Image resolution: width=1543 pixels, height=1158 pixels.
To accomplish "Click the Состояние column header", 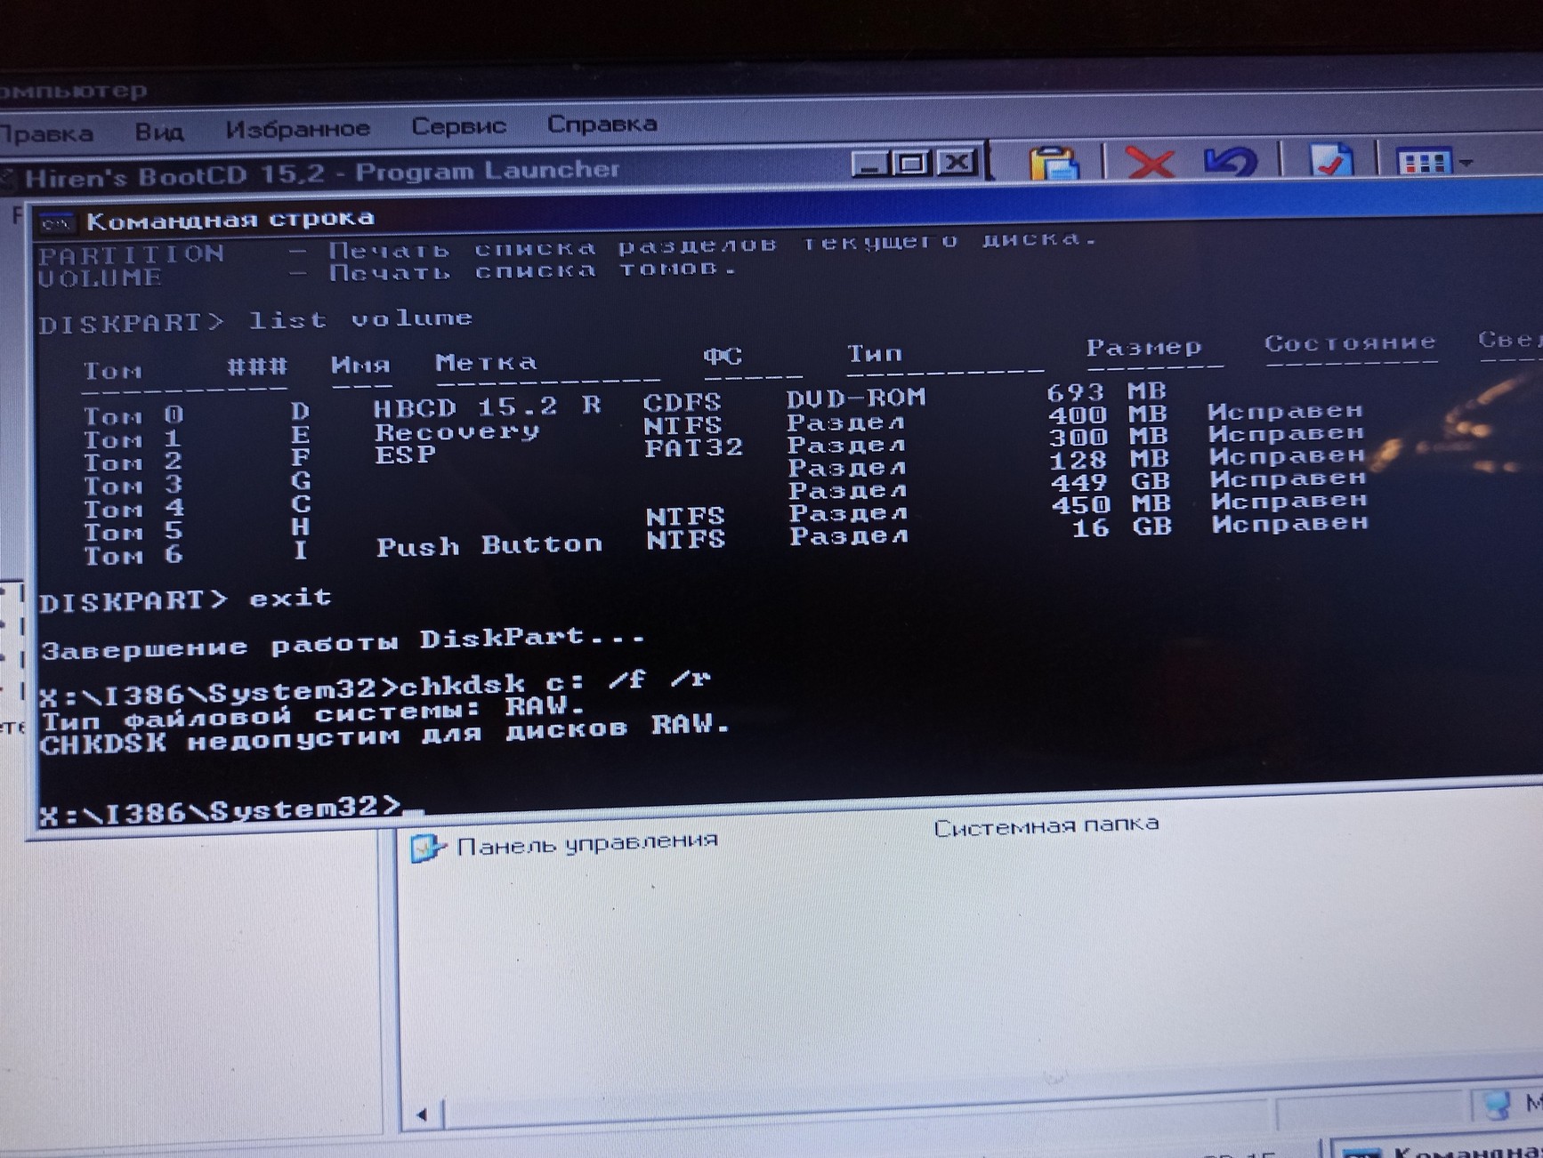I will tap(1350, 342).
